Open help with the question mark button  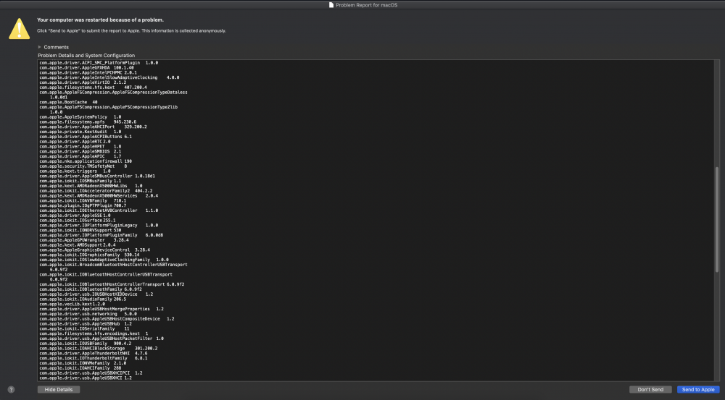pyautogui.click(x=11, y=389)
